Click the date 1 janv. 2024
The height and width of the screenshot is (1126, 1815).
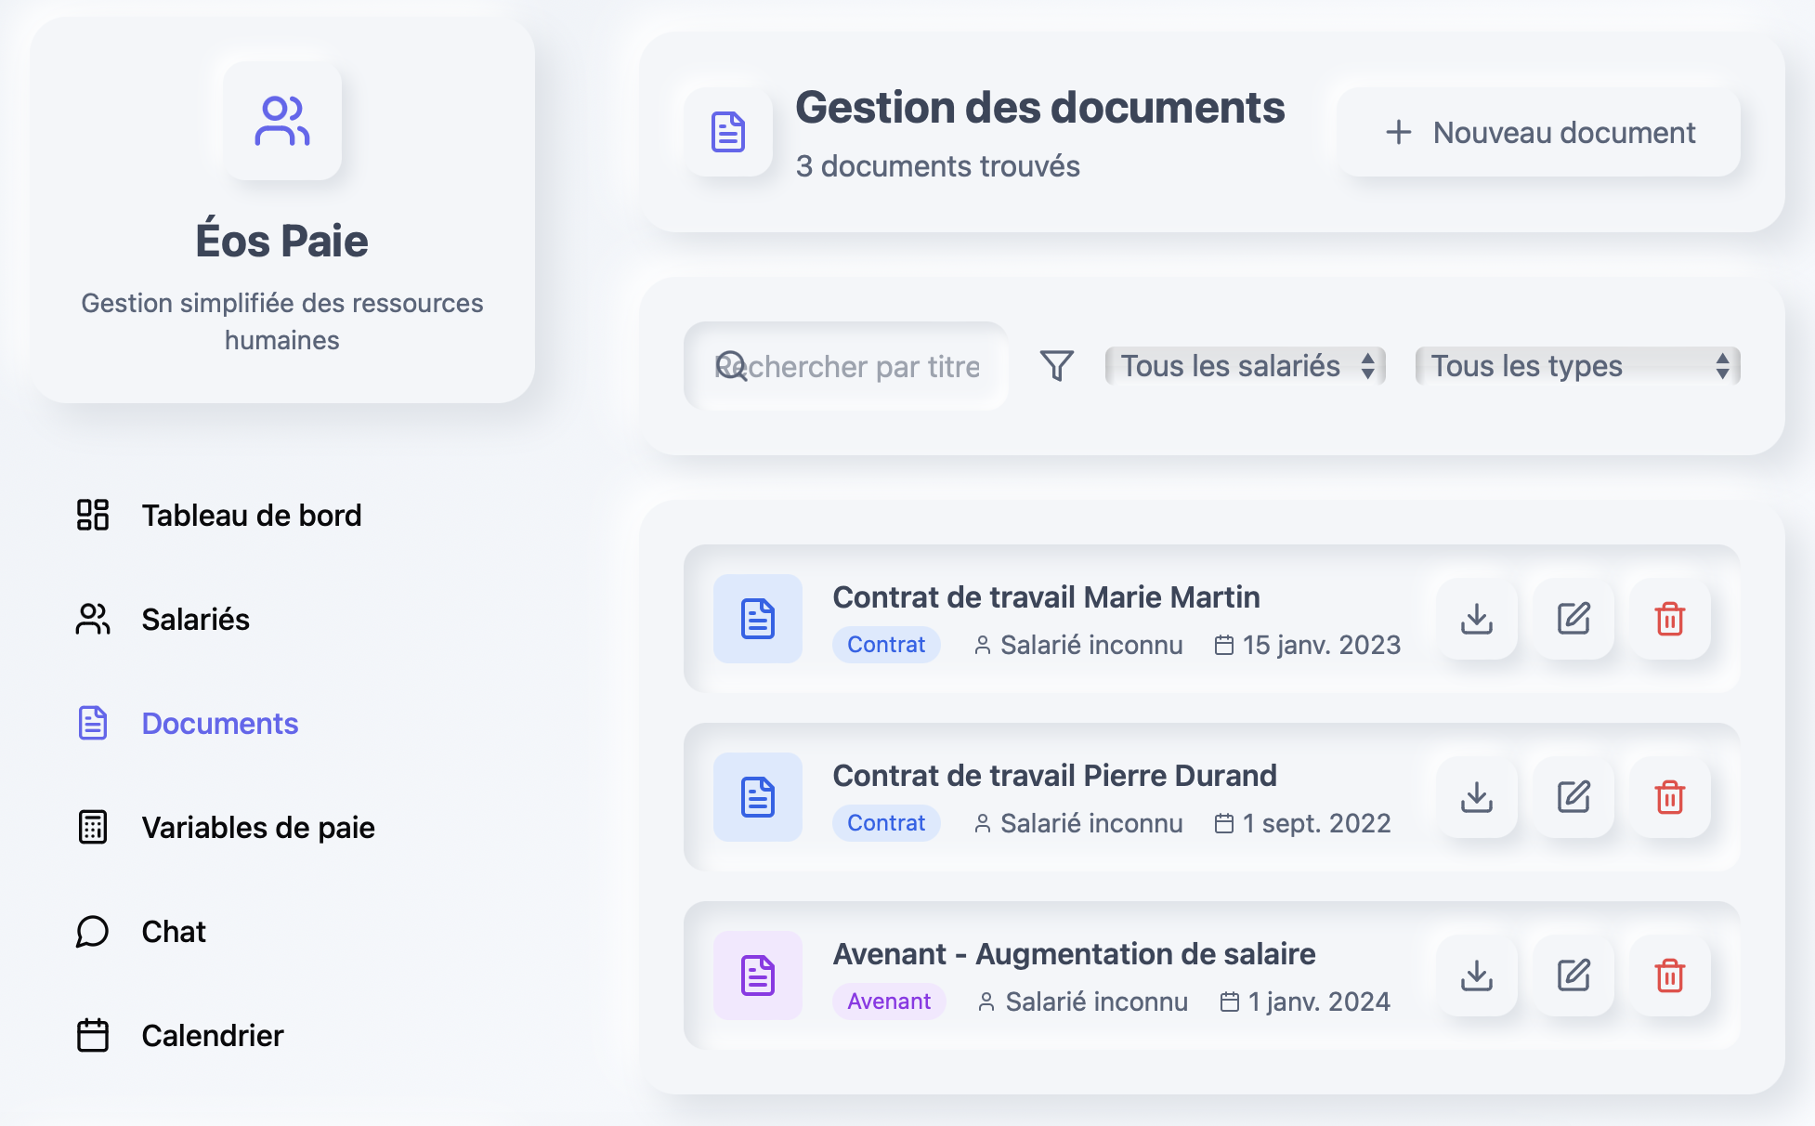tap(1319, 1002)
